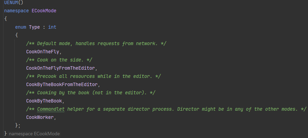Screen dimensions: 308x138
Task: Click the CookByTheBookFromTheEditor enumerator
Action: click(x=62, y=84)
